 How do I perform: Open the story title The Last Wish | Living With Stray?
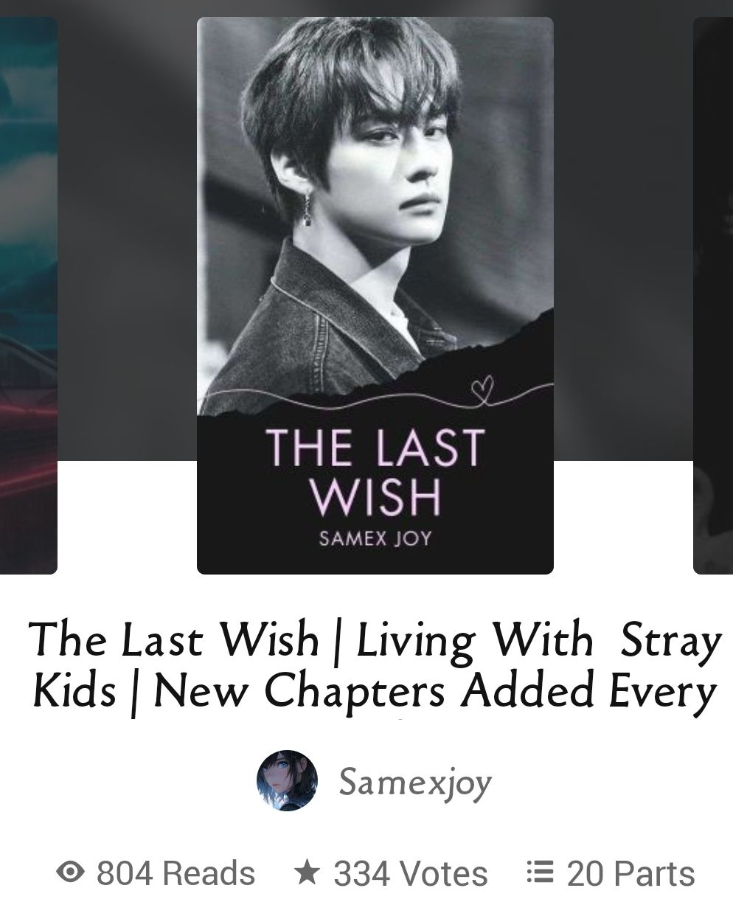pyautogui.click(x=375, y=639)
